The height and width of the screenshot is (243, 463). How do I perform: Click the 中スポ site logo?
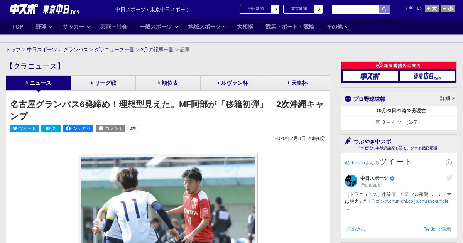24,9
